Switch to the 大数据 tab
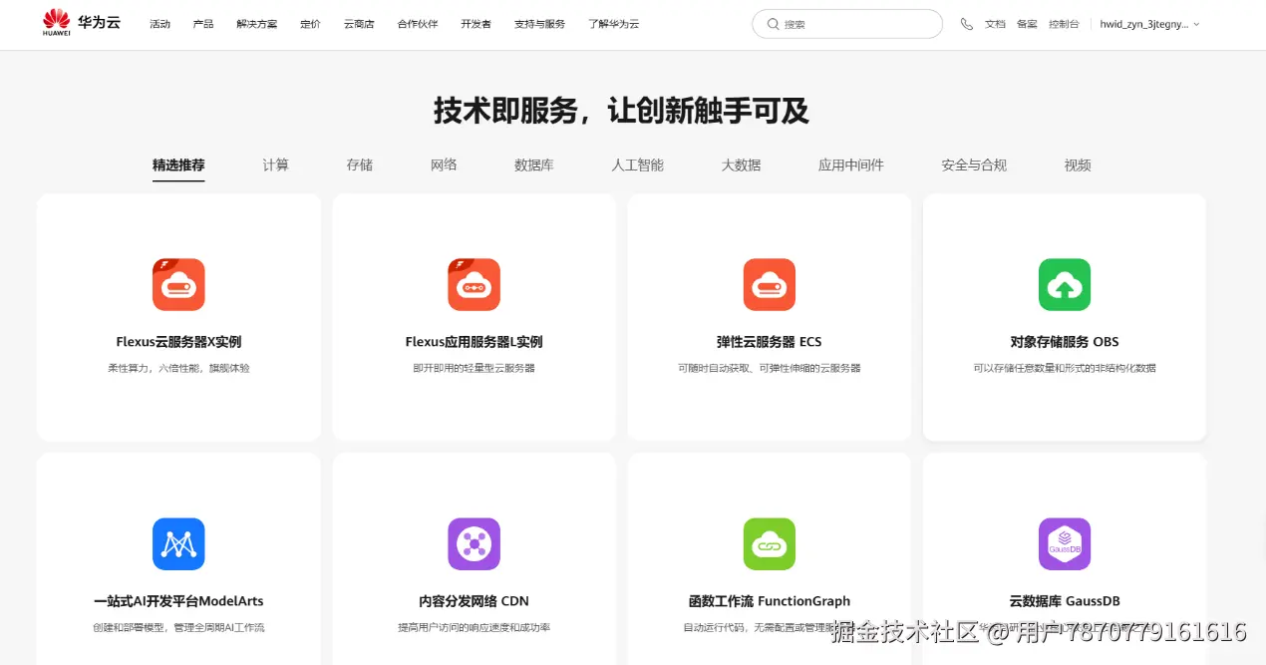Screen dimensions: 1266x665 (x=742, y=166)
